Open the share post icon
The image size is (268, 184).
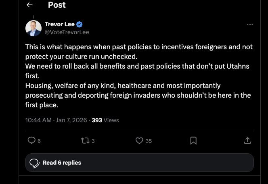pos(247,140)
